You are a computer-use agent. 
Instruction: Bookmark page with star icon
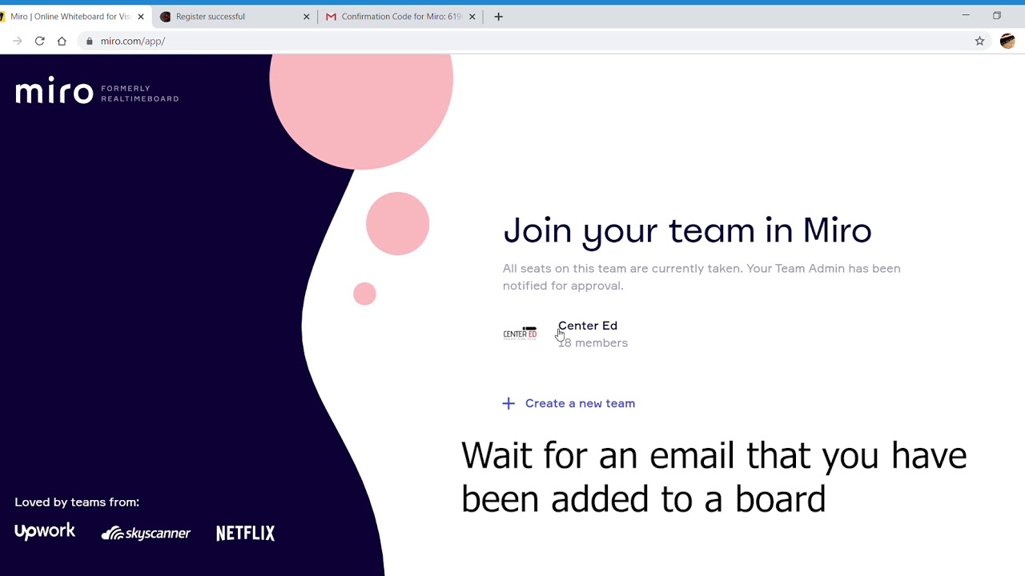[x=979, y=41]
